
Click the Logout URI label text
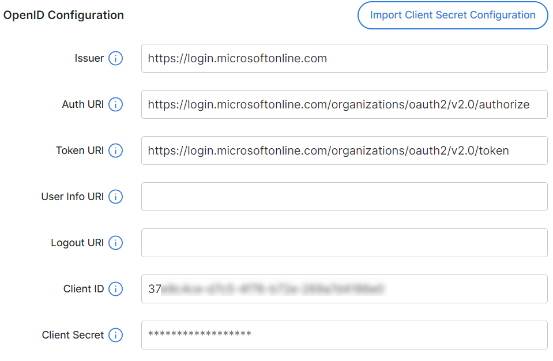(x=77, y=243)
